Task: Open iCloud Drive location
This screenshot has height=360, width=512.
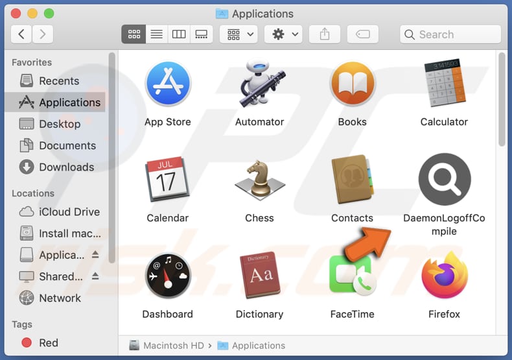Action: [x=55, y=211]
